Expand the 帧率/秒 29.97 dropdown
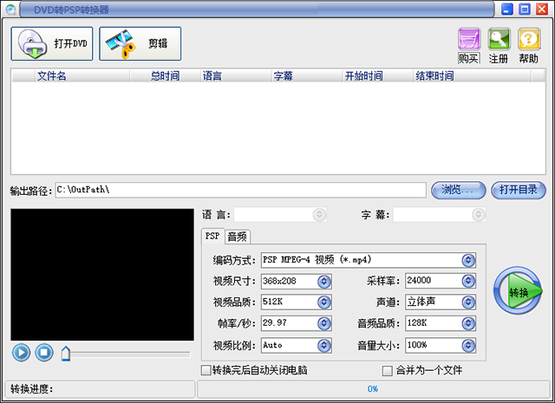The image size is (555, 403). point(323,323)
